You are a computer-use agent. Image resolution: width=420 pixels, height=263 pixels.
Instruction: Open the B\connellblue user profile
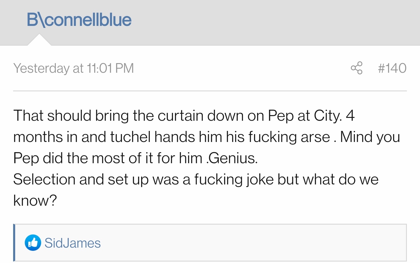(79, 20)
